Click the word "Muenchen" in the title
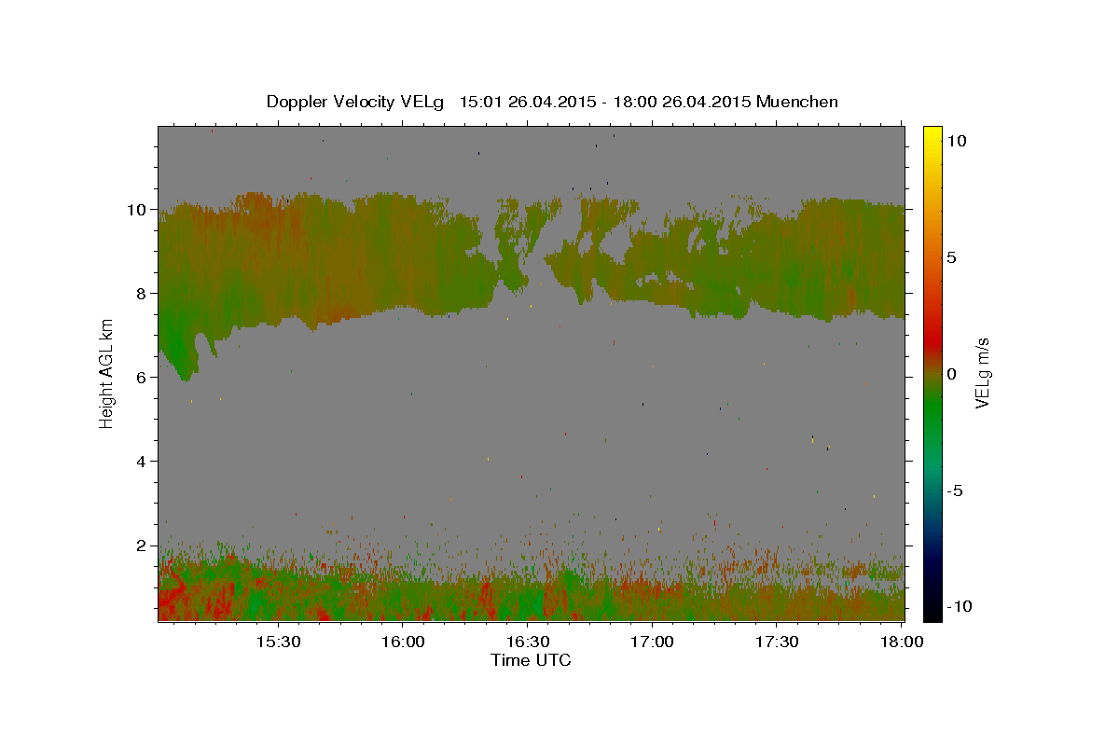This screenshot has height=746, width=1119. pos(798,102)
